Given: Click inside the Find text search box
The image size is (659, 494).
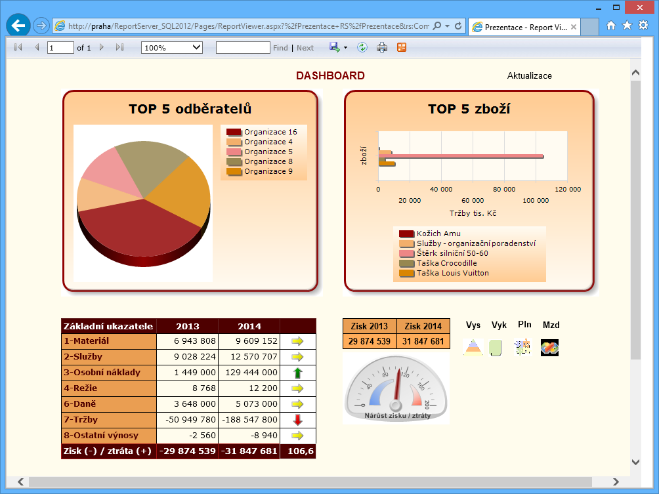Looking at the screenshot, I should [x=243, y=47].
